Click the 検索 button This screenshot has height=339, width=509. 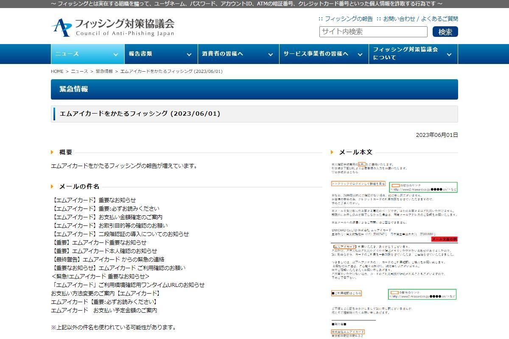445,32
